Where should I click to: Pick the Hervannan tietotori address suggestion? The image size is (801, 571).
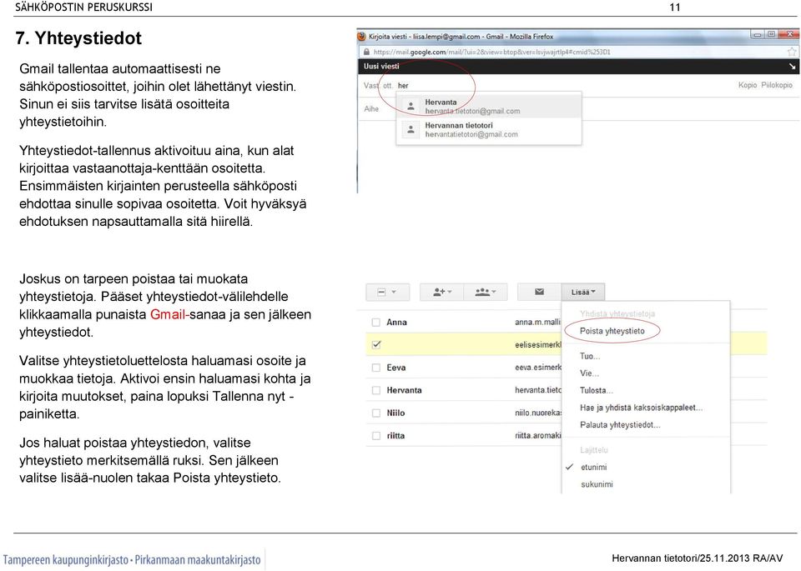click(x=489, y=129)
